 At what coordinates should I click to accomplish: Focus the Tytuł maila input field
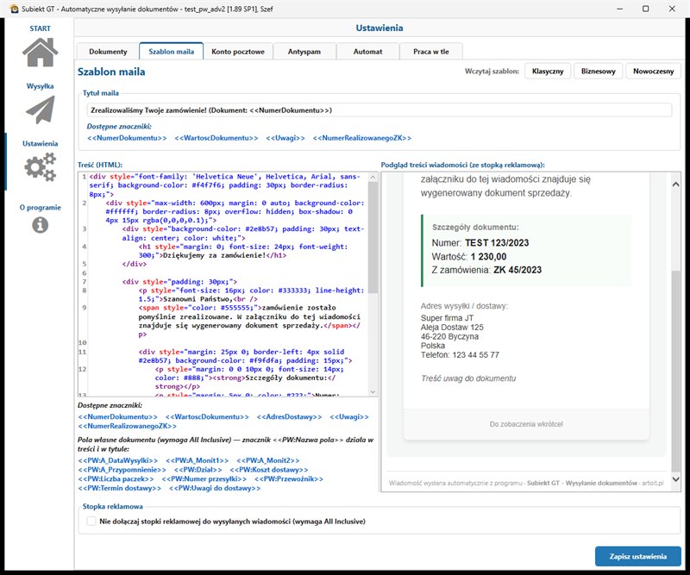point(379,110)
